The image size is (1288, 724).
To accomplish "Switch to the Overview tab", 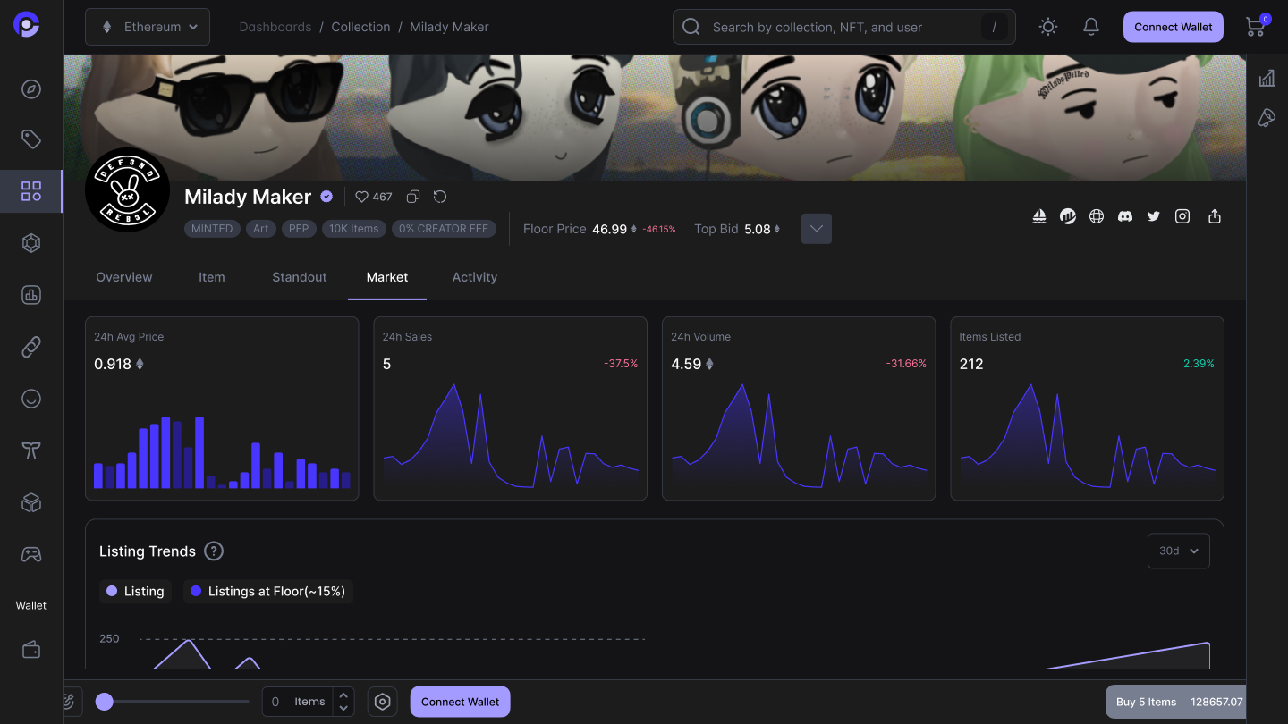I will tap(124, 277).
